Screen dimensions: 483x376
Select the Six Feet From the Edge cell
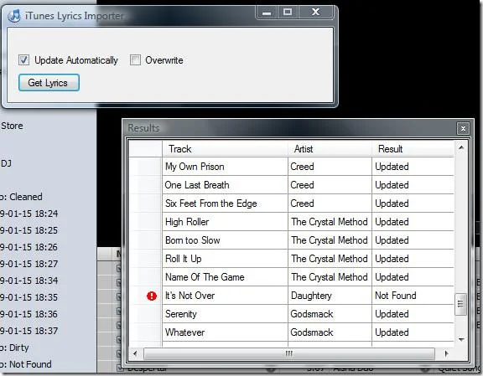click(225, 203)
